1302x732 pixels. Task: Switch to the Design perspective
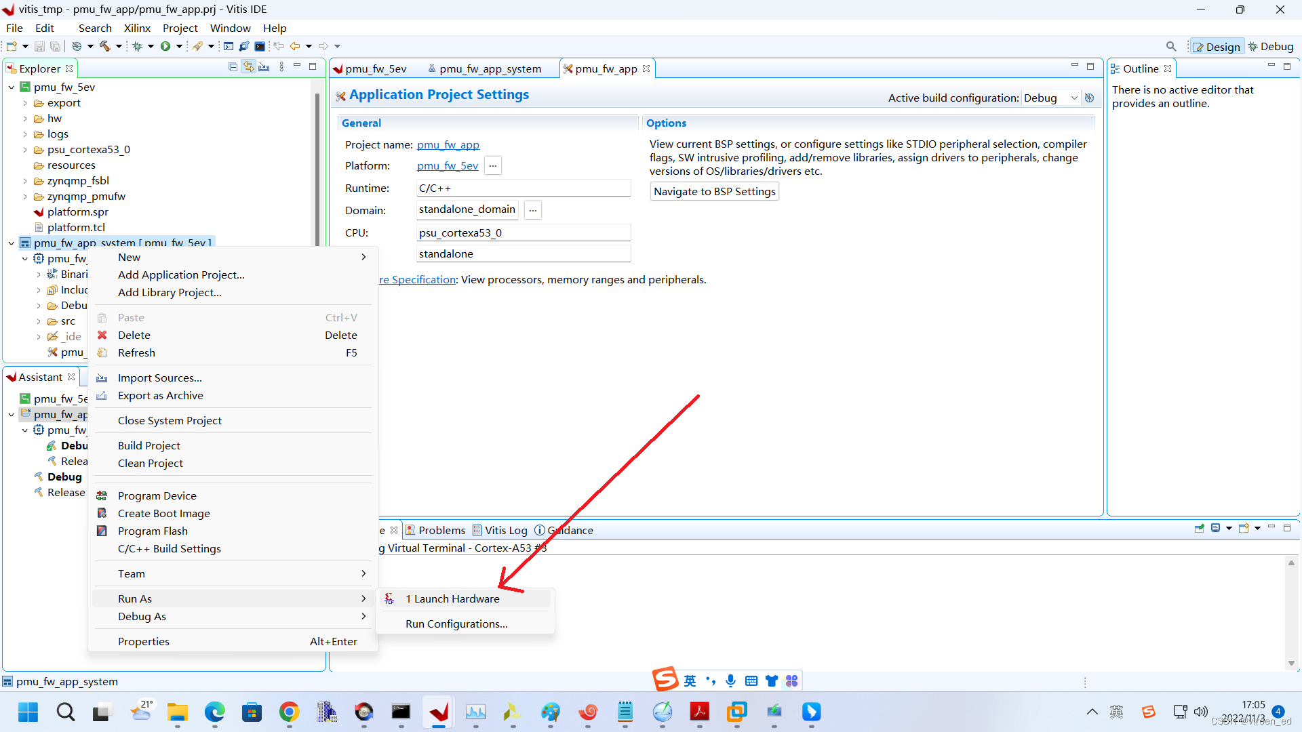pyautogui.click(x=1217, y=46)
